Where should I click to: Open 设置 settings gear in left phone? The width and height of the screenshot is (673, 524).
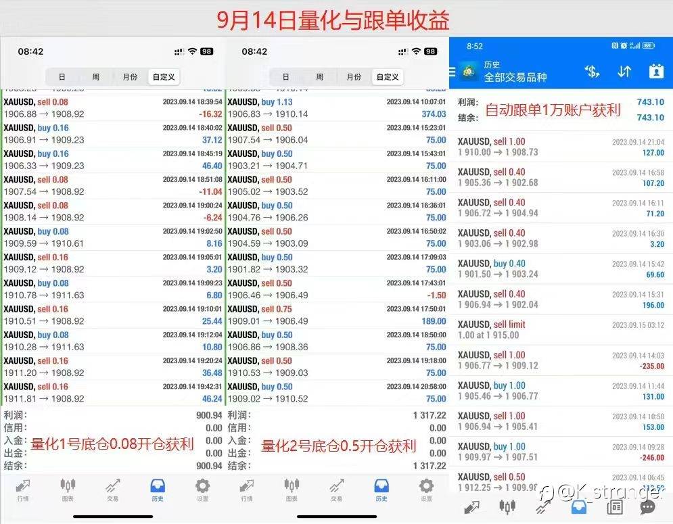[x=203, y=490]
